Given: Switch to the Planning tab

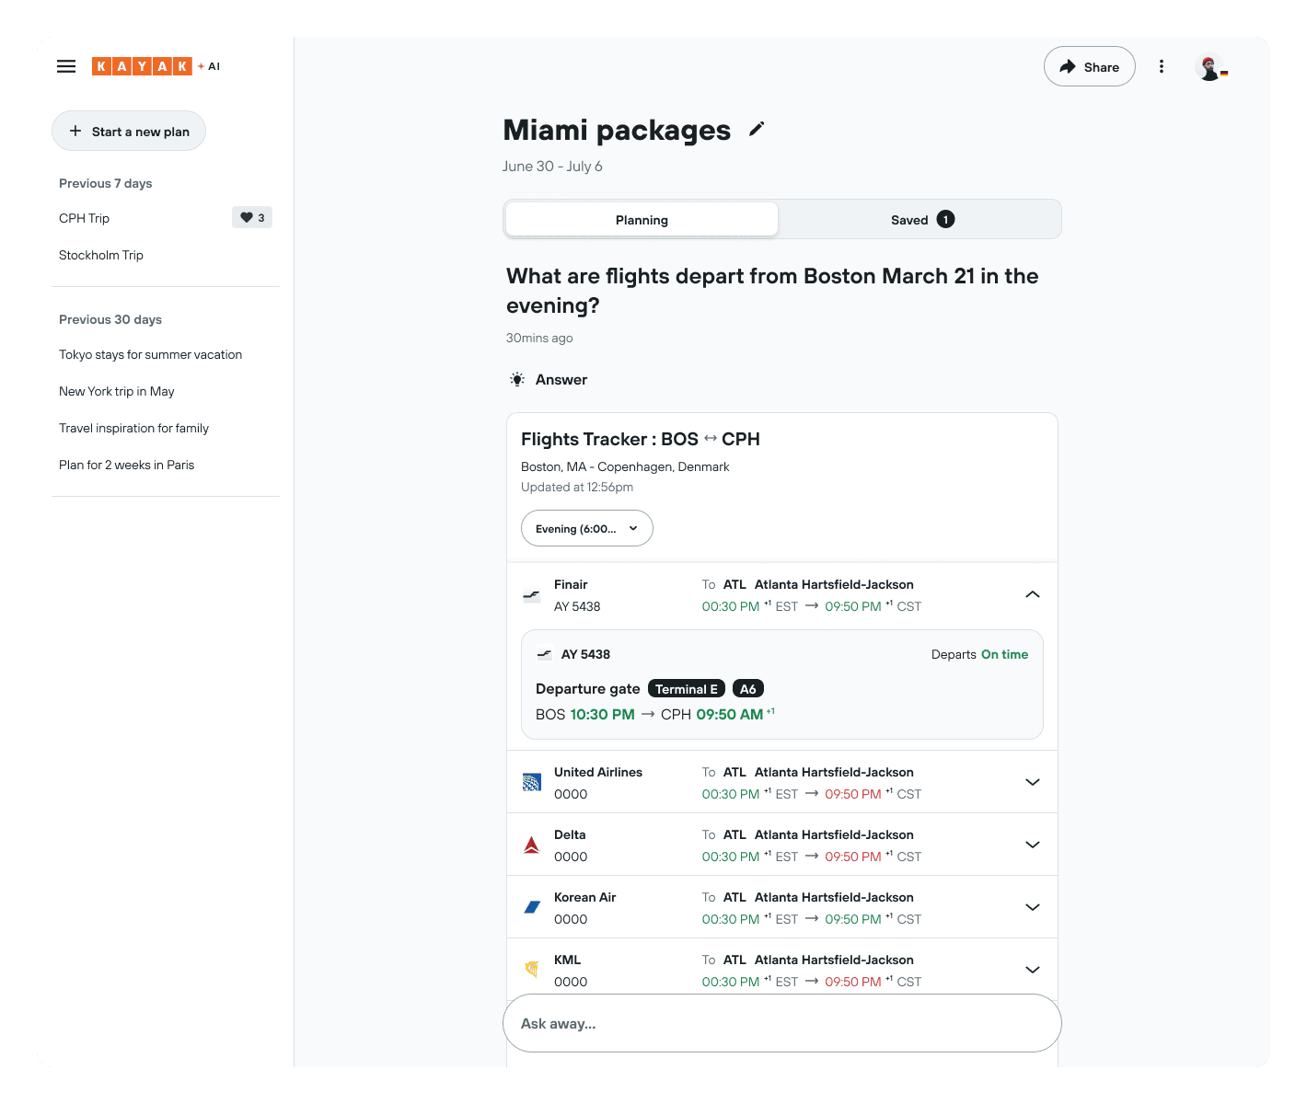Looking at the screenshot, I should (642, 219).
